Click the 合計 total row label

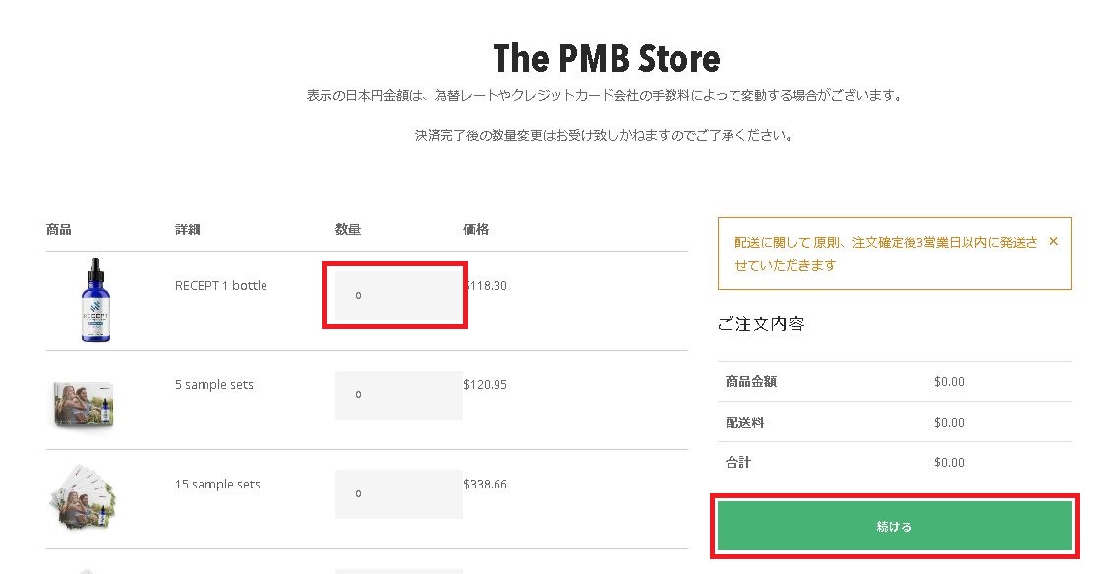tap(738, 462)
